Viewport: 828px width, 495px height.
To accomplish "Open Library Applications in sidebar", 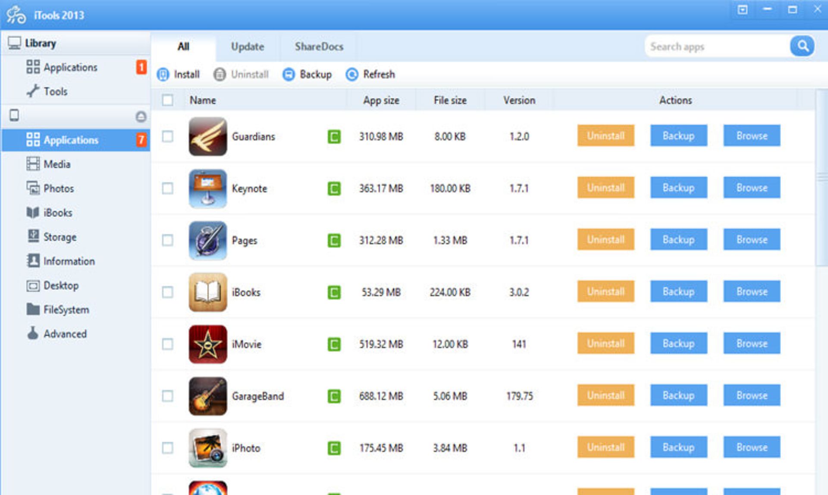I will click(75, 67).
